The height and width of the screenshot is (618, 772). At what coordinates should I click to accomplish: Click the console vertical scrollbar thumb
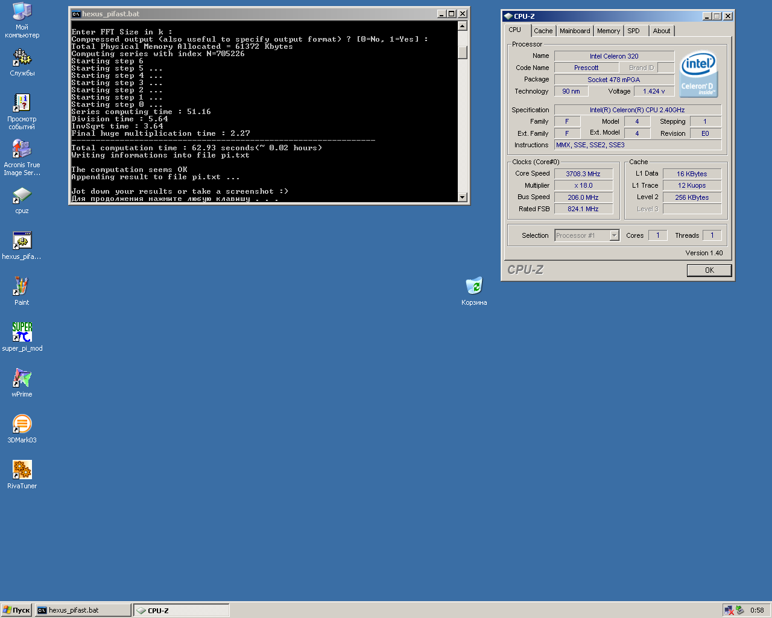tap(463, 53)
